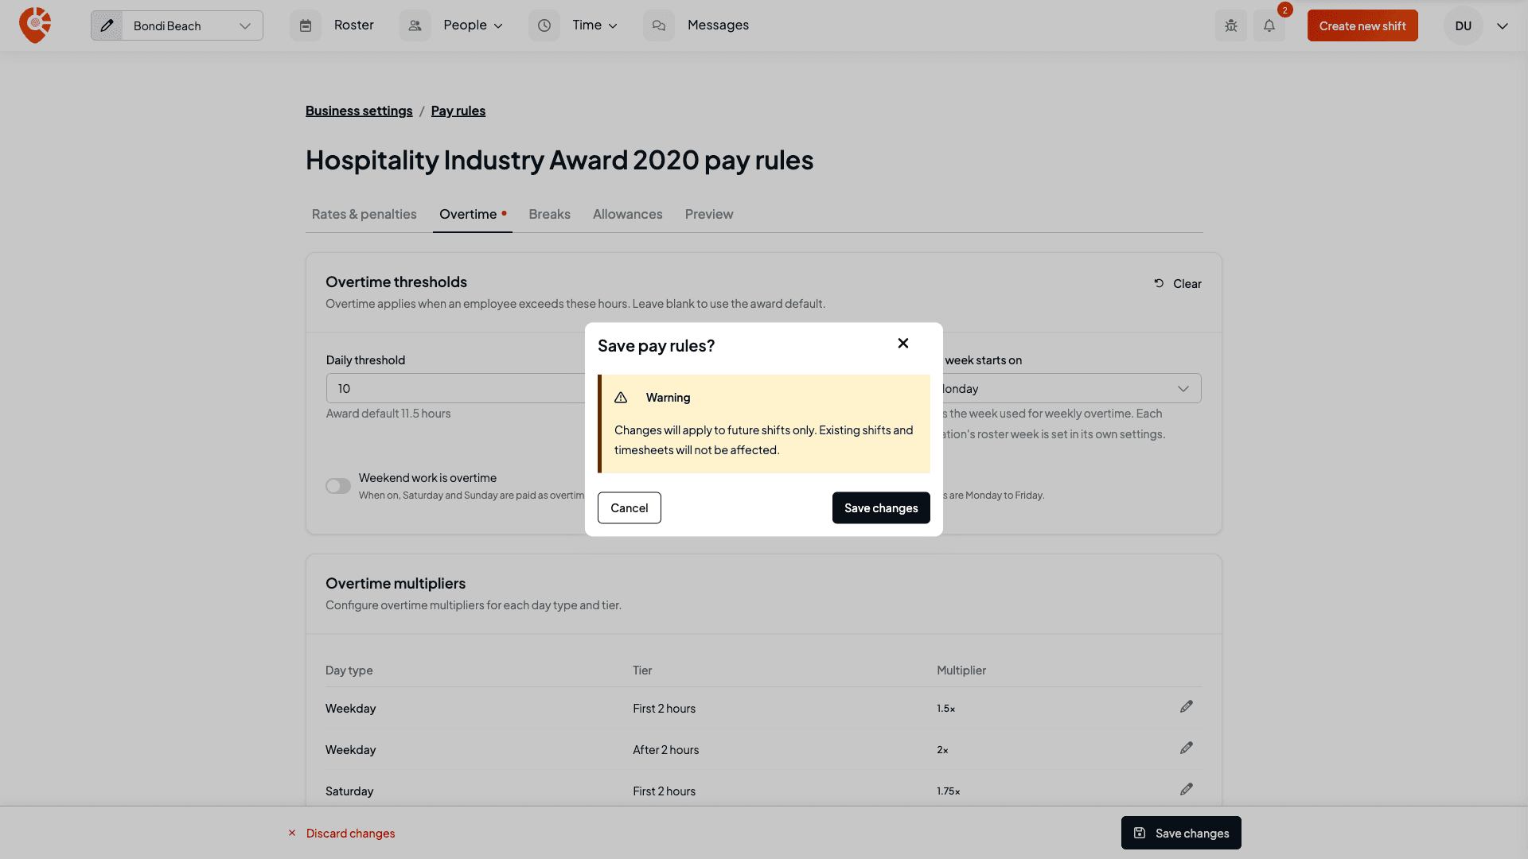
Task: Click the Clear reset arrow icon
Action: [x=1159, y=283]
